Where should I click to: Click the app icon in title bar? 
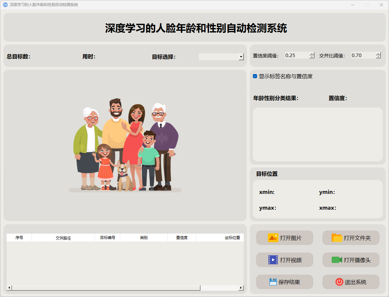tap(5, 5)
